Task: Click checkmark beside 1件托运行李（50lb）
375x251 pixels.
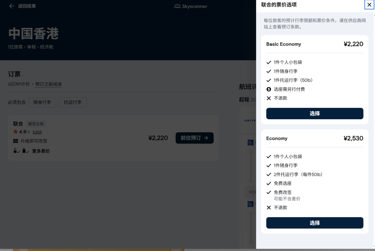Action: click(x=268, y=80)
